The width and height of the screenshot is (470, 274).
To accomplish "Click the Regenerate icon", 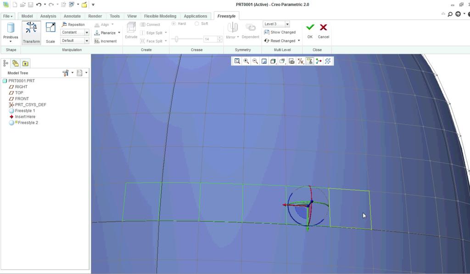I will 63,5.
